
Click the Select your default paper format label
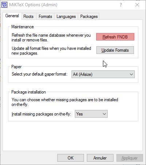click(x=39, y=74)
